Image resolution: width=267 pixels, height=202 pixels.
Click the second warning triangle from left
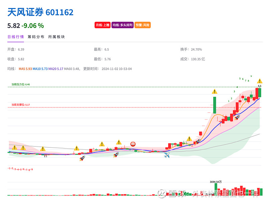click(x=23, y=148)
